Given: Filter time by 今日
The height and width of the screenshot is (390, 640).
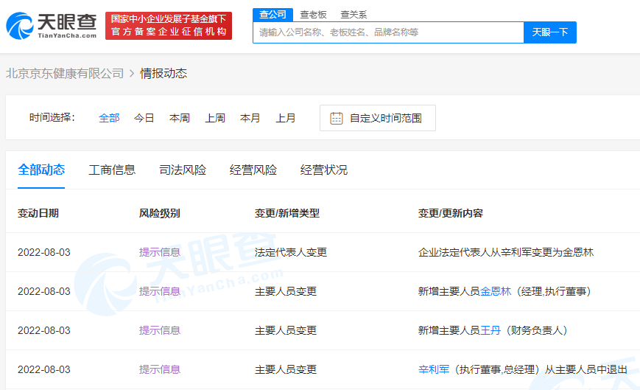Looking at the screenshot, I should coord(144,118).
